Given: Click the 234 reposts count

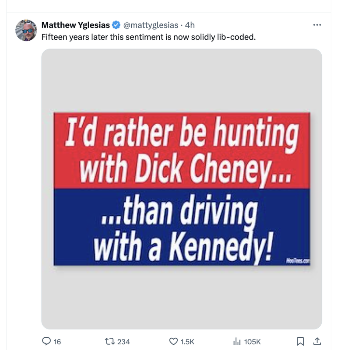Looking at the screenshot, I should (123, 342).
